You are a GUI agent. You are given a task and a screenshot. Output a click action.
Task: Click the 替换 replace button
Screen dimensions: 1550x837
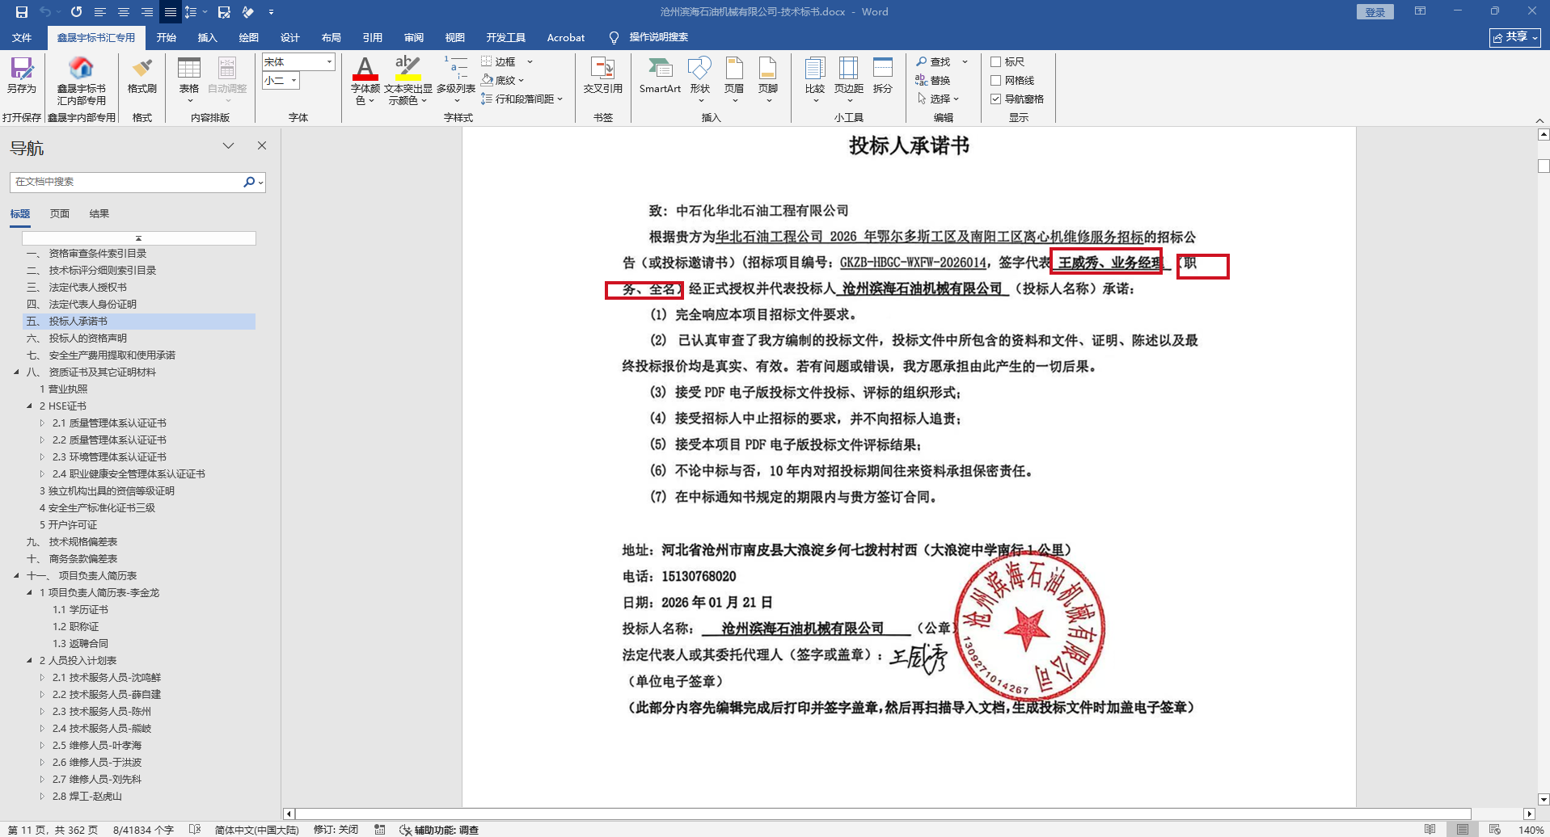tap(933, 80)
